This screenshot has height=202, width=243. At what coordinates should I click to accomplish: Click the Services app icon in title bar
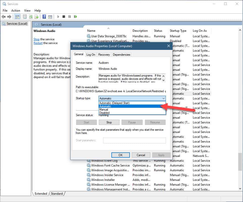pos(4,4)
